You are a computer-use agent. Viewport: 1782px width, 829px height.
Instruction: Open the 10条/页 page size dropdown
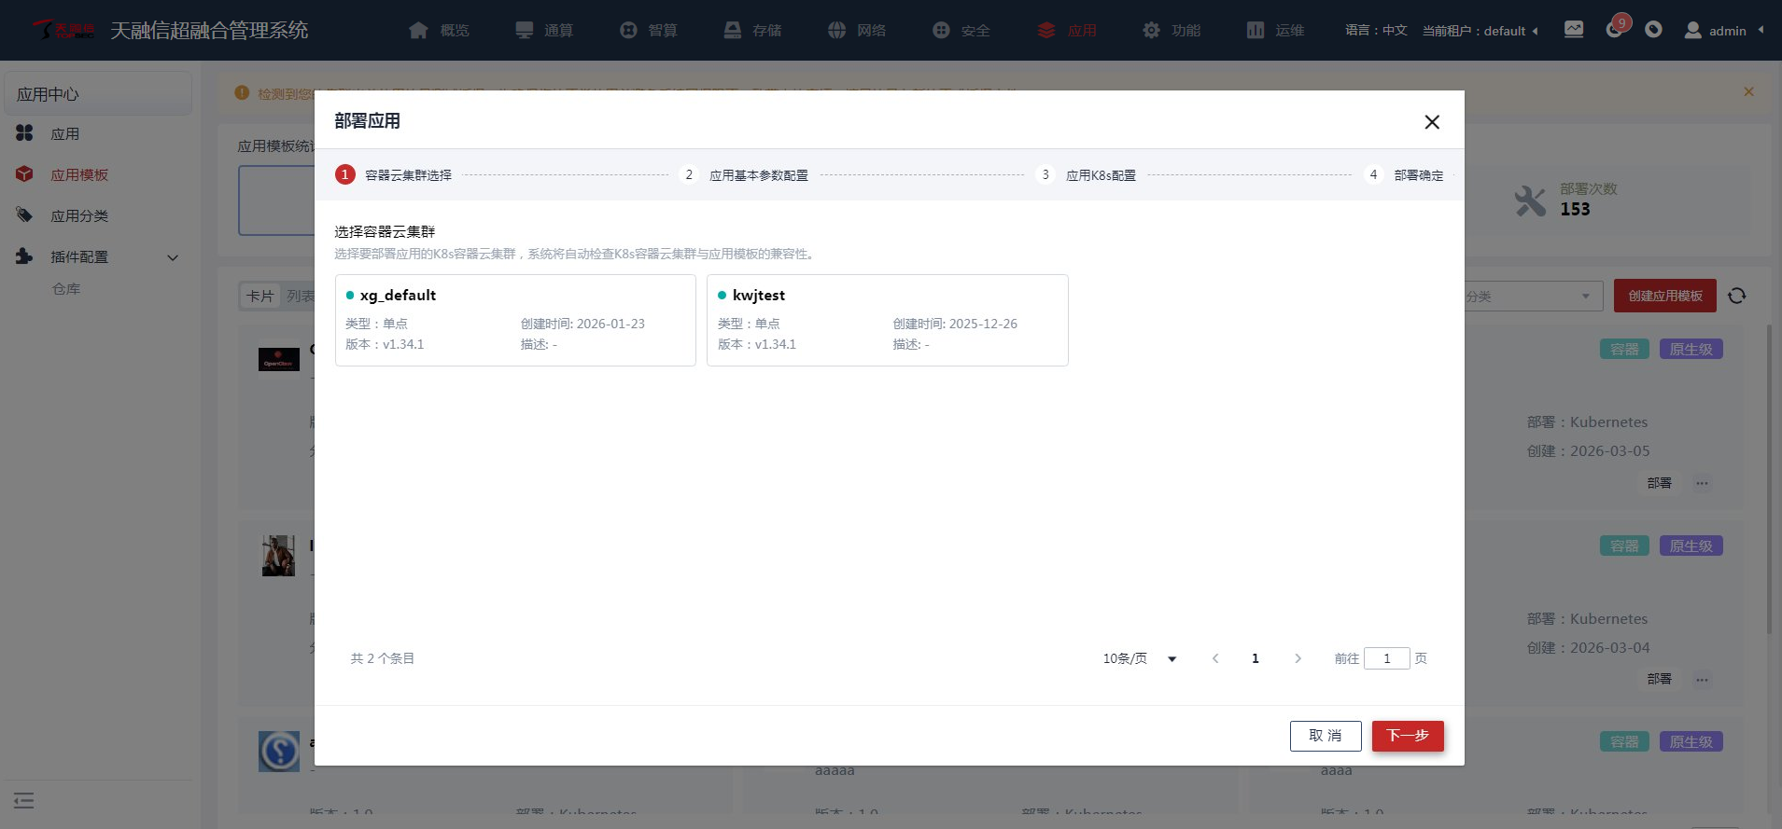coord(1139,659)
